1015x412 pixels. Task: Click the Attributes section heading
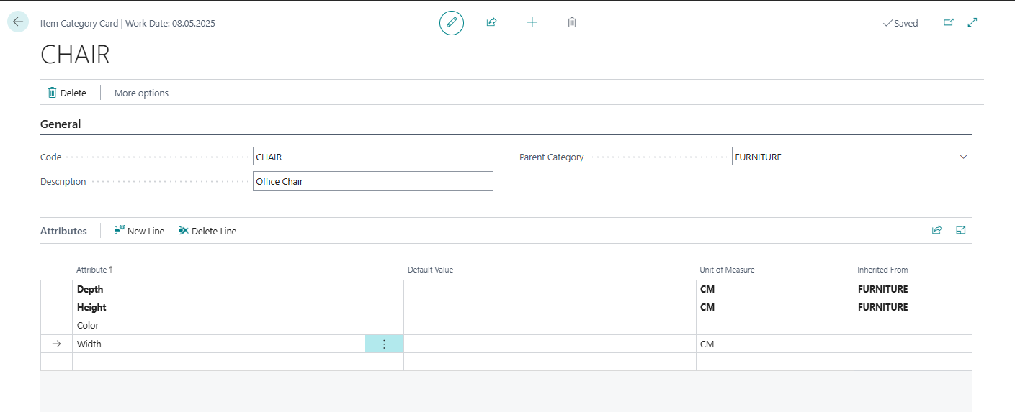click(x=63, y=231)
